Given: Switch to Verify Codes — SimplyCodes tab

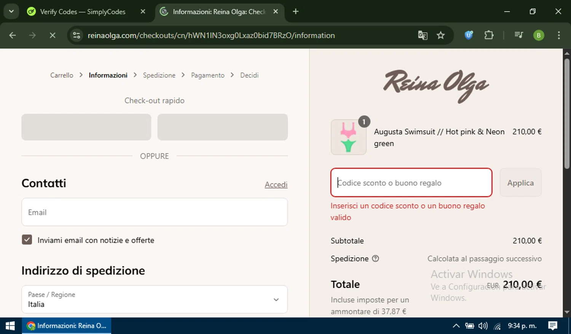Looking at the screenshot, I should pos(82,12).
